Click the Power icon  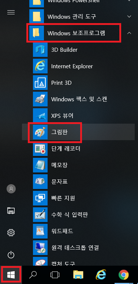pos(11,255)
